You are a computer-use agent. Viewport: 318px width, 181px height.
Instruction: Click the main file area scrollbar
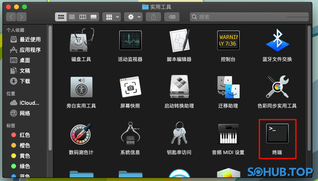click(309, 88)
